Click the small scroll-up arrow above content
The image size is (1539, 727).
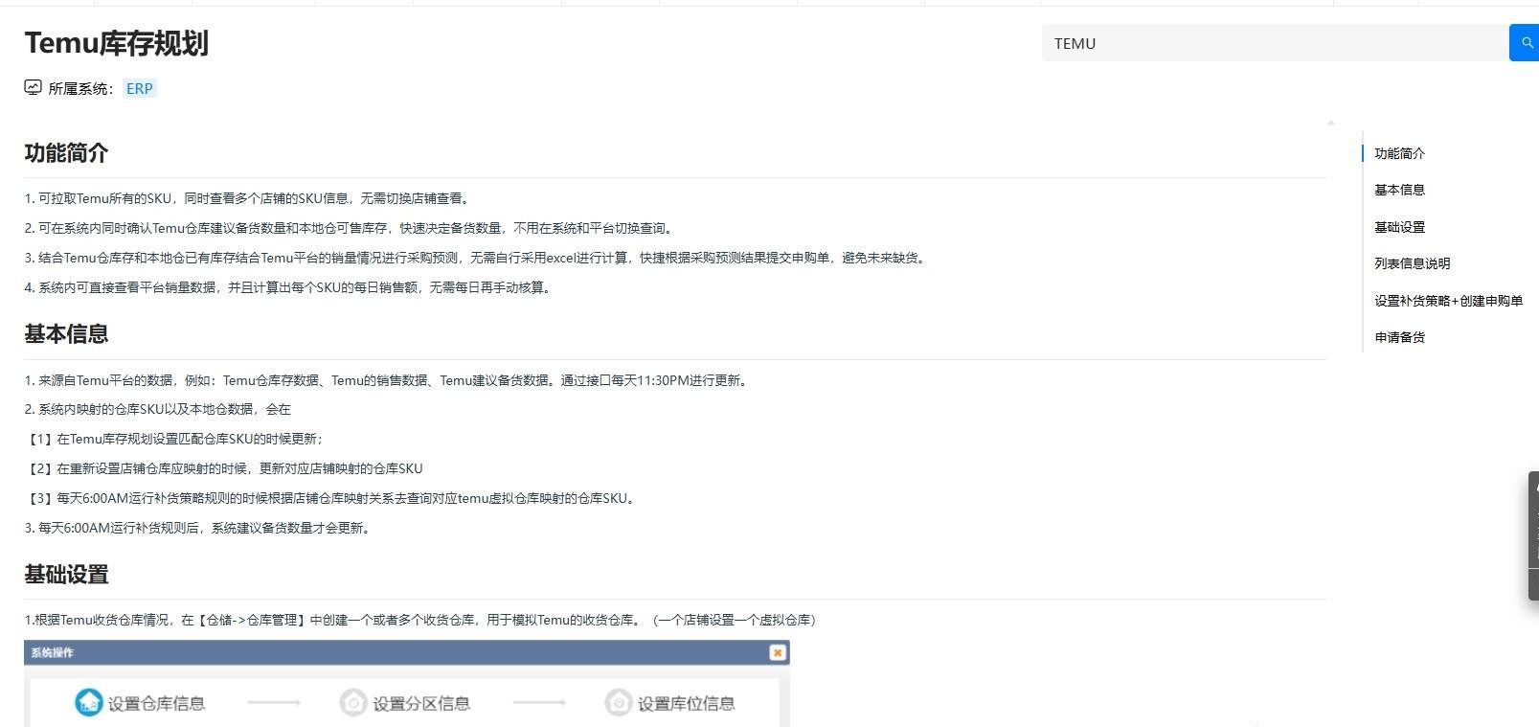[1330, 123]
